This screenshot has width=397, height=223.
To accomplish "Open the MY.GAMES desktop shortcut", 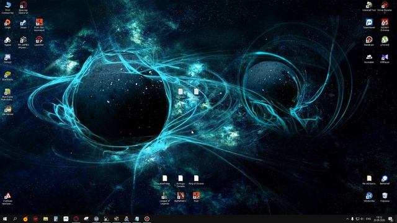I will tap(24, 42).
